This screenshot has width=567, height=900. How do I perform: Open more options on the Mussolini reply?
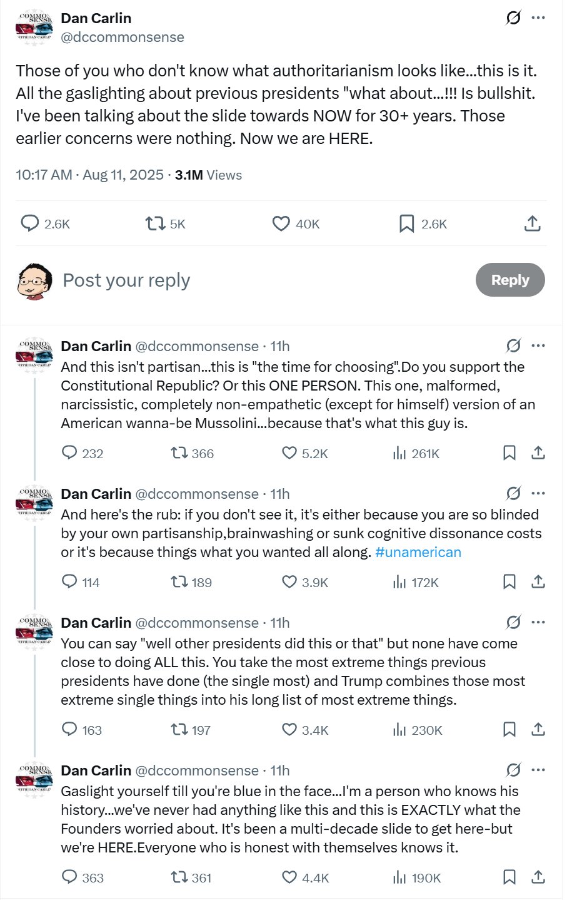[538, 345]
